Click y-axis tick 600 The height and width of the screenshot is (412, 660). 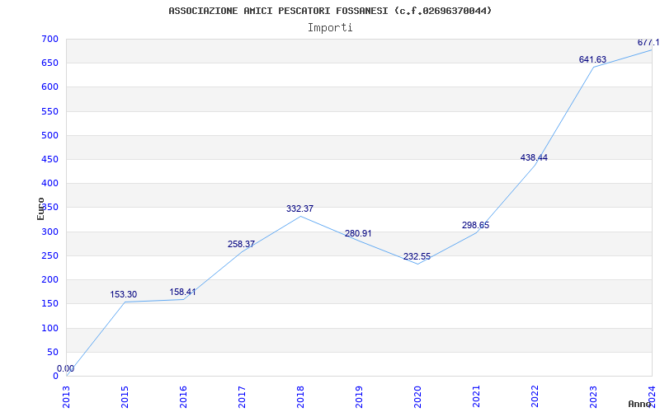click(x=49, y=87)
